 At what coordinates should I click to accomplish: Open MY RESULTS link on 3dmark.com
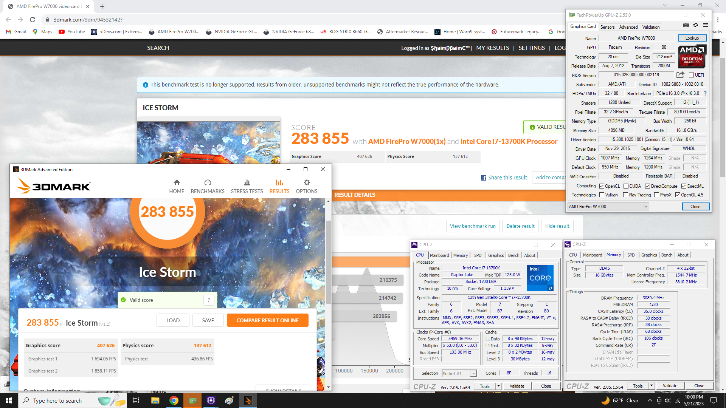tap(492, 48)
